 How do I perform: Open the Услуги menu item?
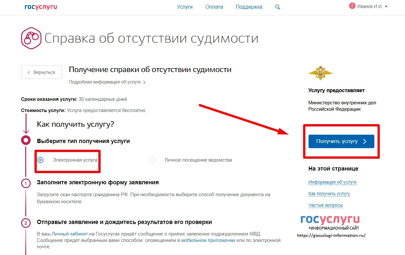(x=185, y=7)
